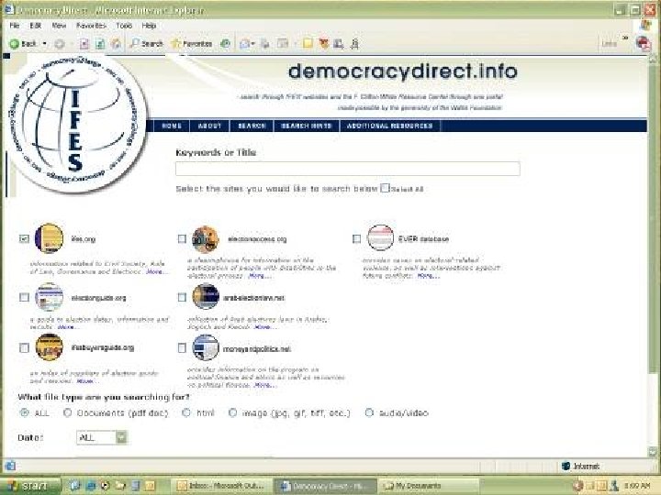Viewport: 661px width, 495px height.
Task: Click the Windows Start button
Action: (x=30, y=486)
